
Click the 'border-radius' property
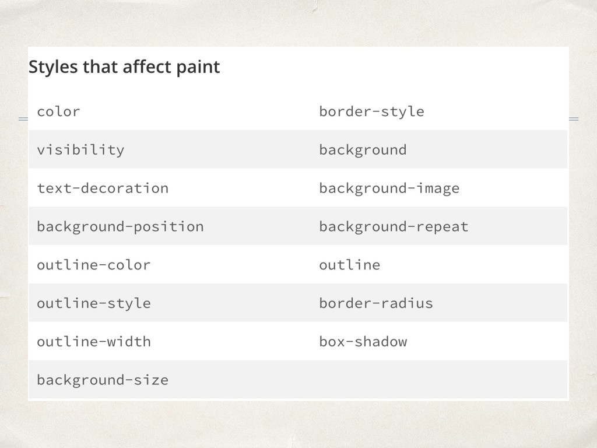click(376, 303)
